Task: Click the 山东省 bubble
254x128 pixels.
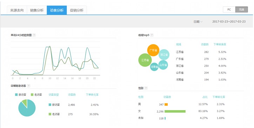Action: 163,65
